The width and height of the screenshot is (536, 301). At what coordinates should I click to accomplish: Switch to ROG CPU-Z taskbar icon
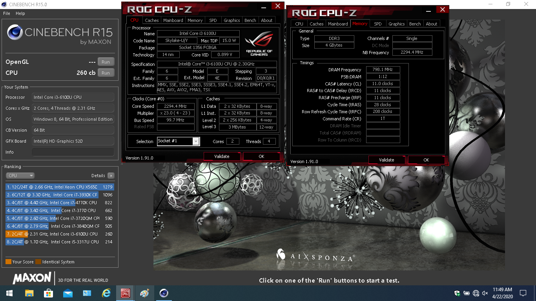click(126, 293)
